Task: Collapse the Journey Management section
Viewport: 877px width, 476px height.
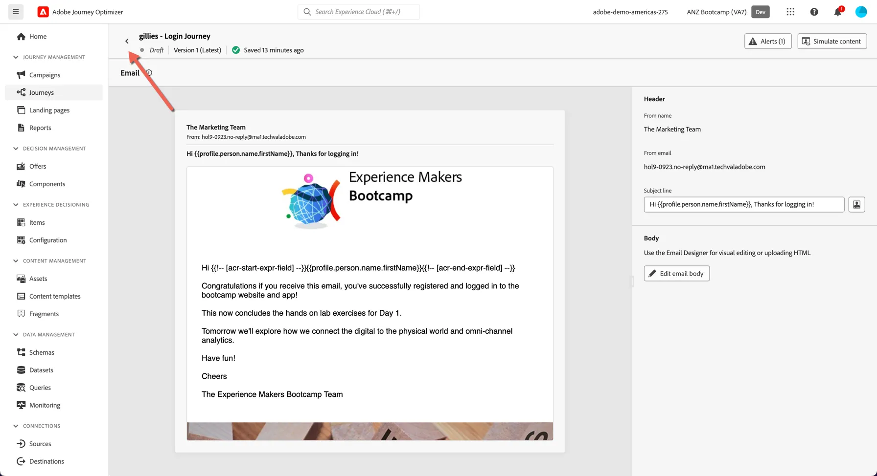Action: point(16,57)
